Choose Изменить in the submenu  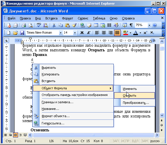point(134,89)
